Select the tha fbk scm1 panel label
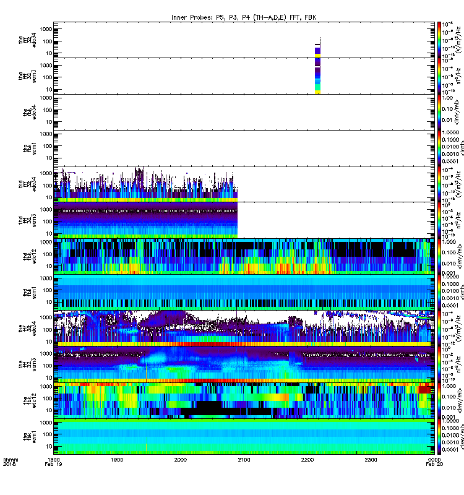The width and height of the screenshot is (464, 495). coord(30,148)
